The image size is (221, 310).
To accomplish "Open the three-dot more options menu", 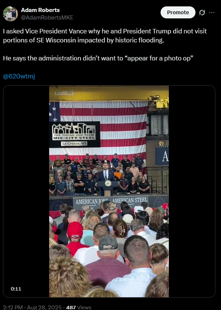I will click(x=212, y=13).
